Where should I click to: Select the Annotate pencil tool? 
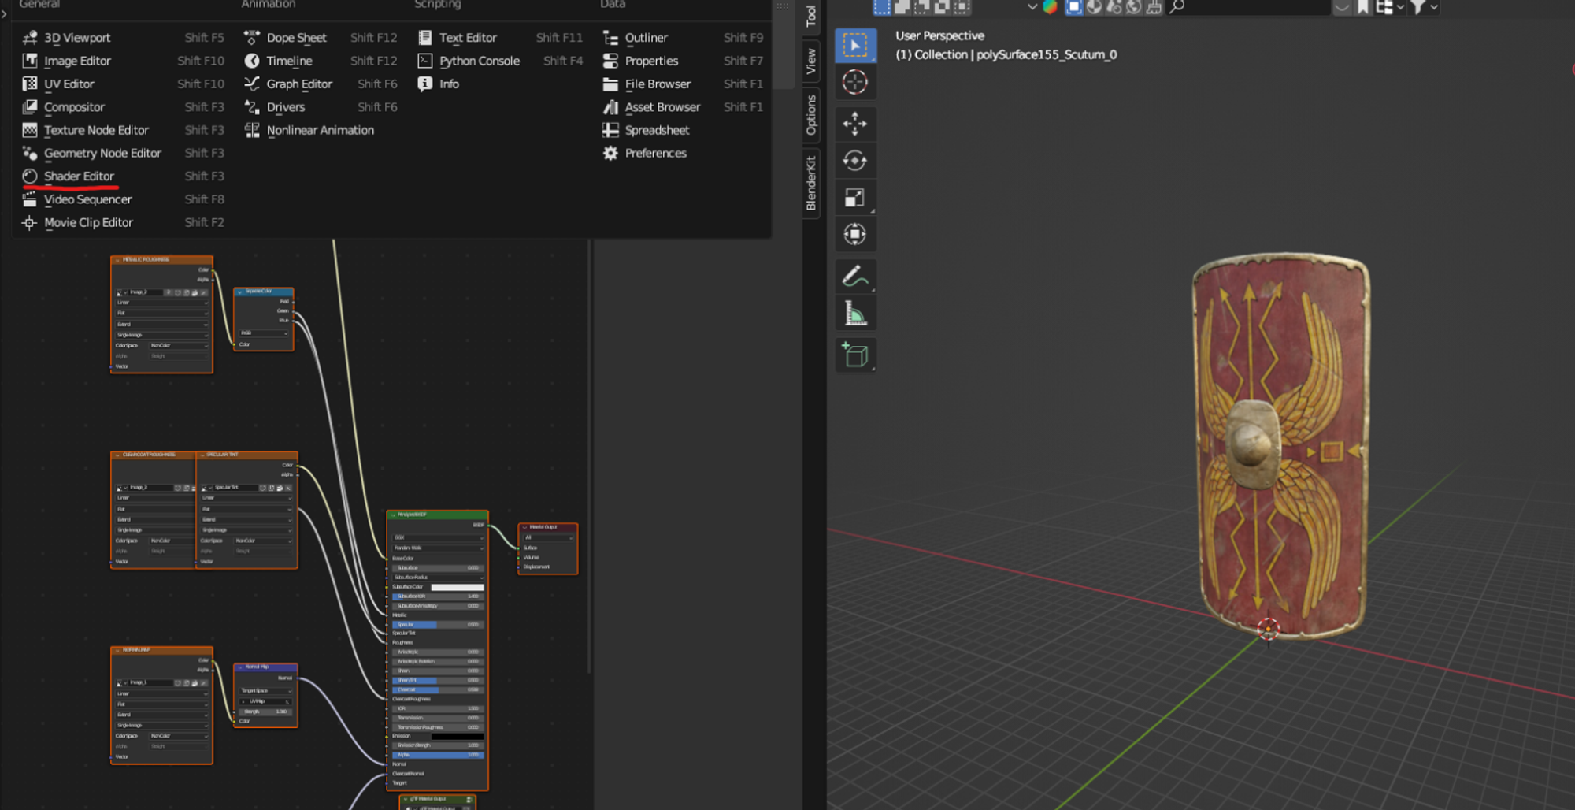[855, 277]
